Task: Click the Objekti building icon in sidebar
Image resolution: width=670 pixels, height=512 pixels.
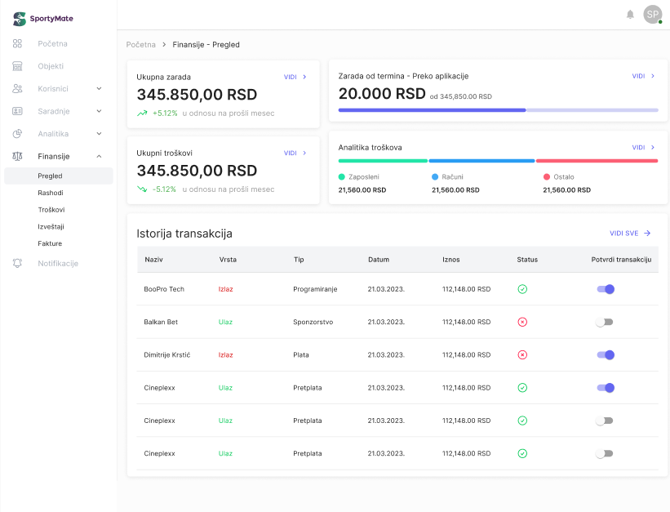Action: (18, 66)
